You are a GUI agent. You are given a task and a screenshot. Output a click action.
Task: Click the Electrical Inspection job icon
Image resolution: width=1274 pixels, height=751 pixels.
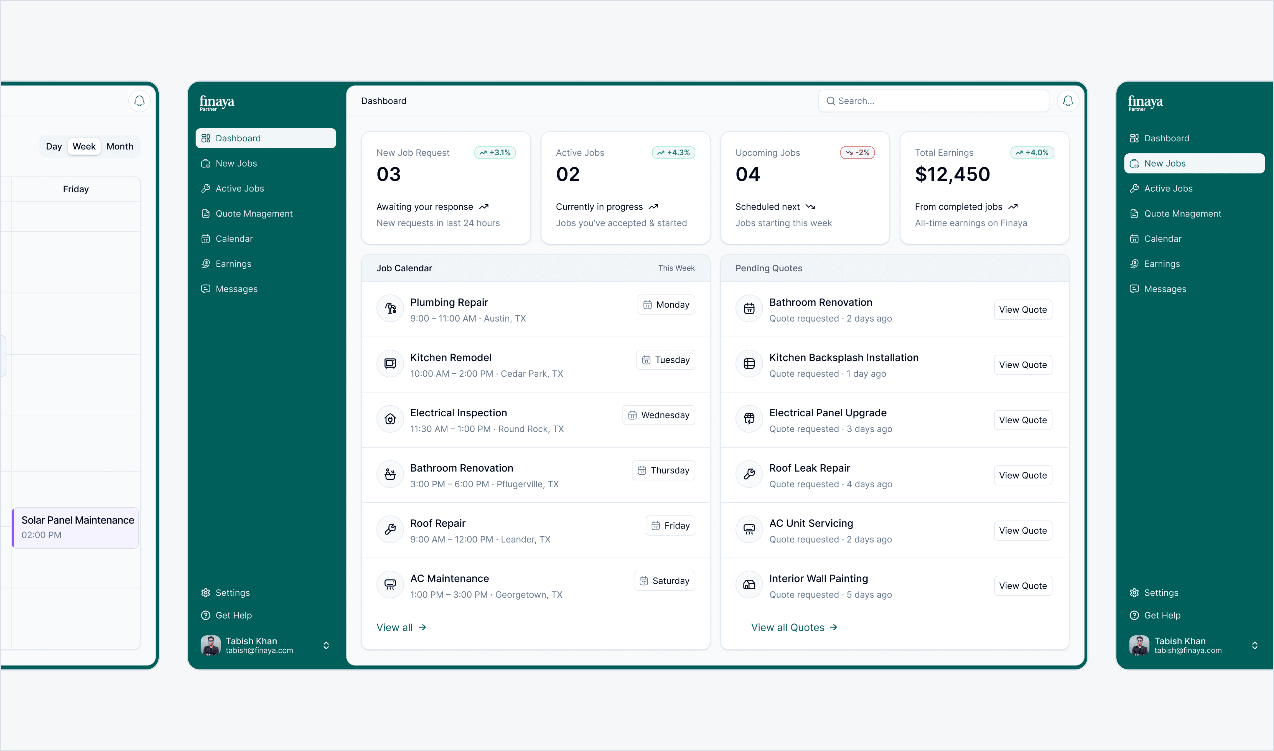pos(390,419)
